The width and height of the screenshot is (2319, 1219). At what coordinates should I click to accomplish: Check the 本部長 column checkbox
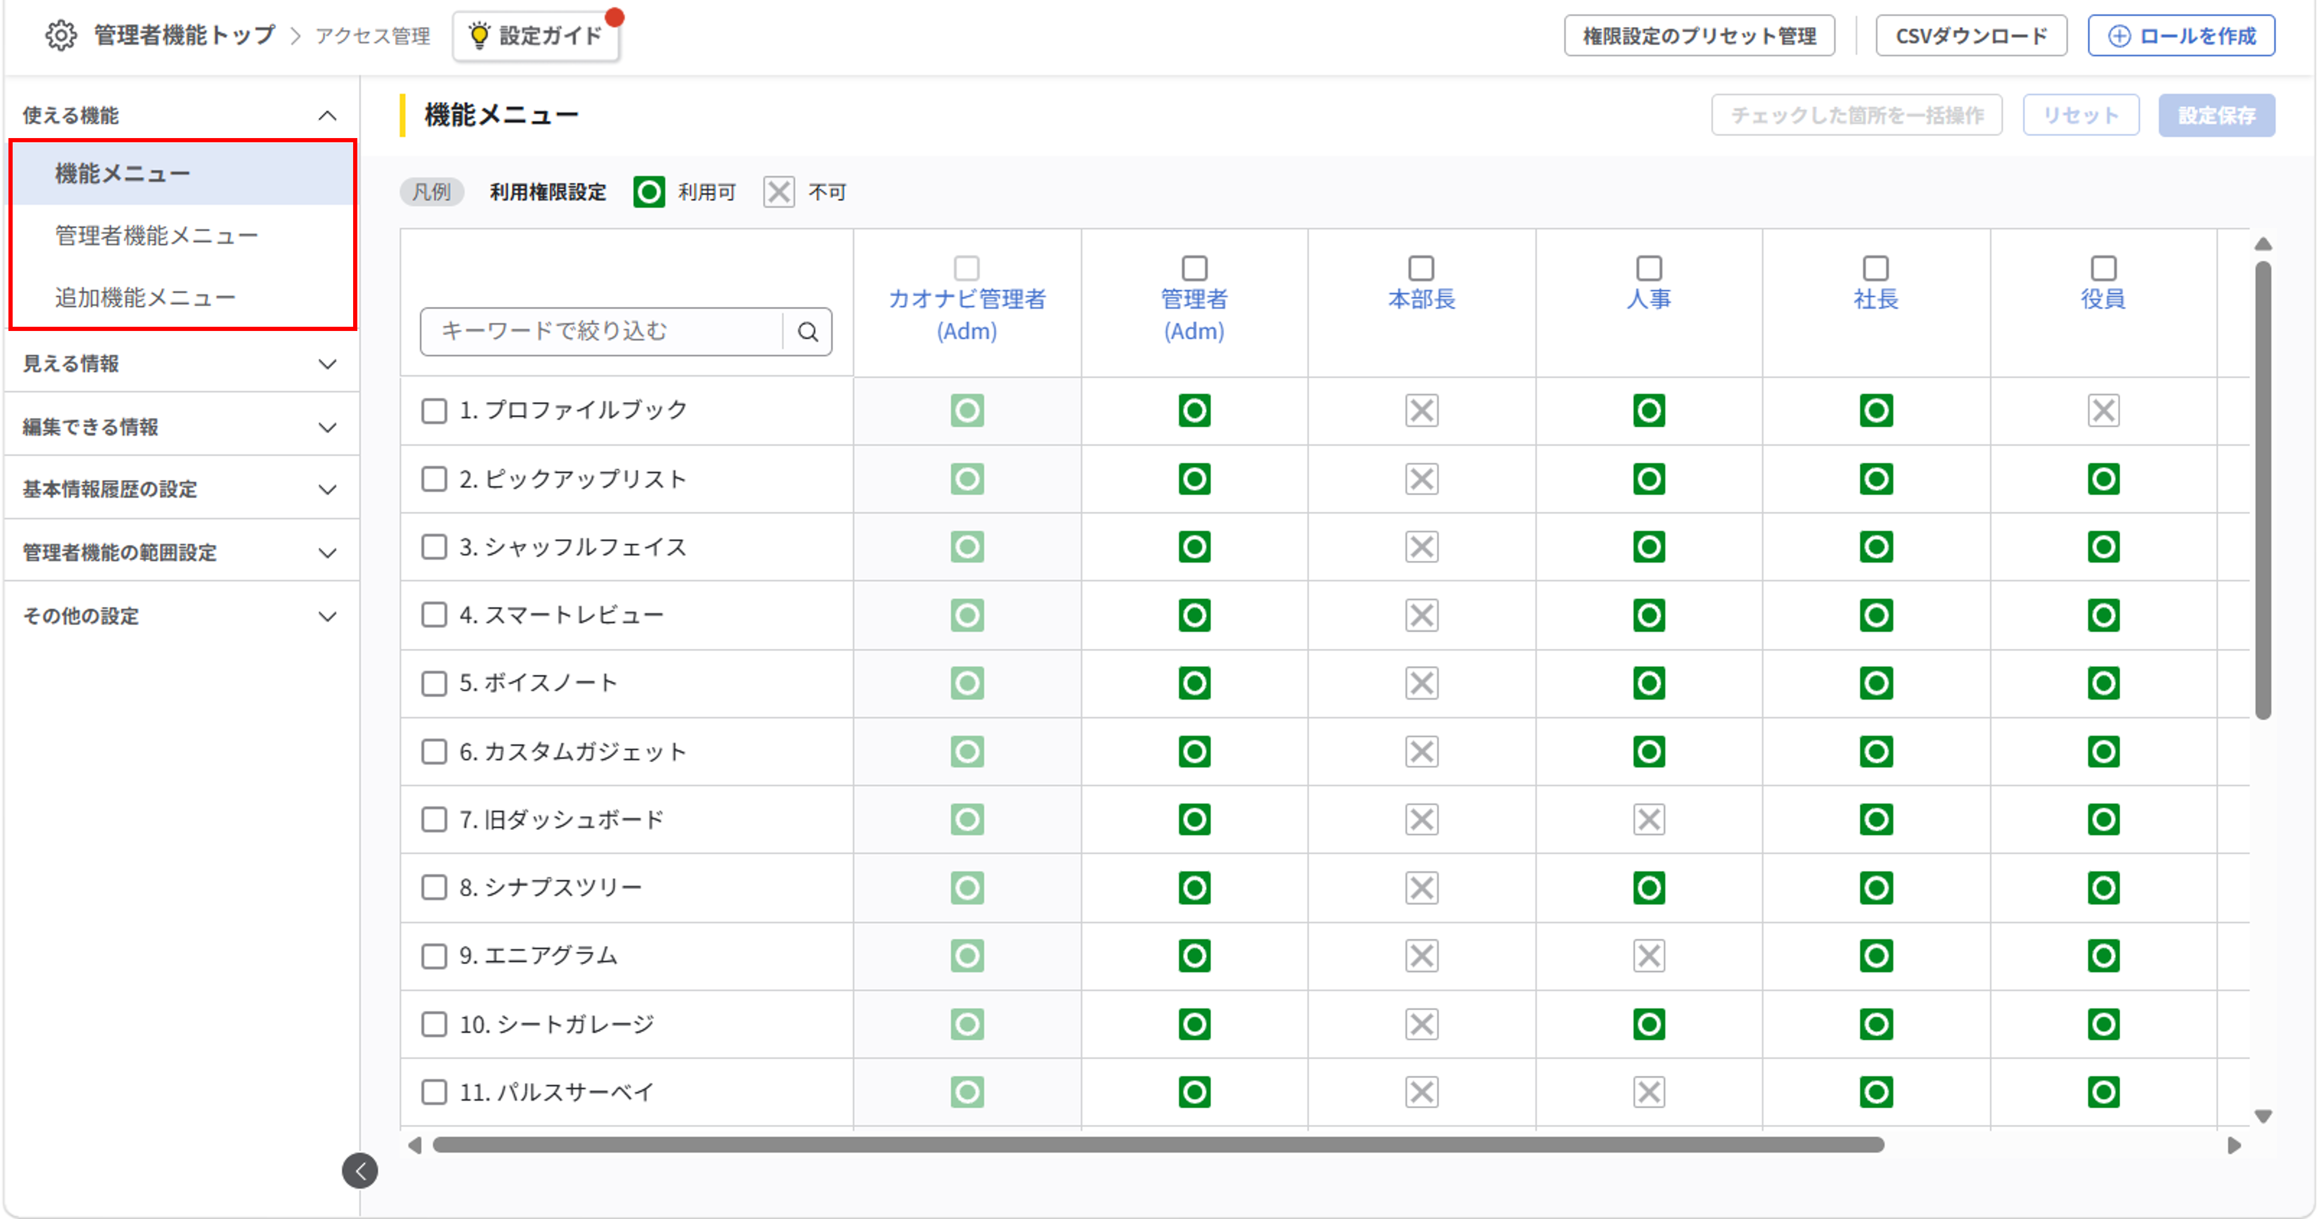tap(1420, 267)
